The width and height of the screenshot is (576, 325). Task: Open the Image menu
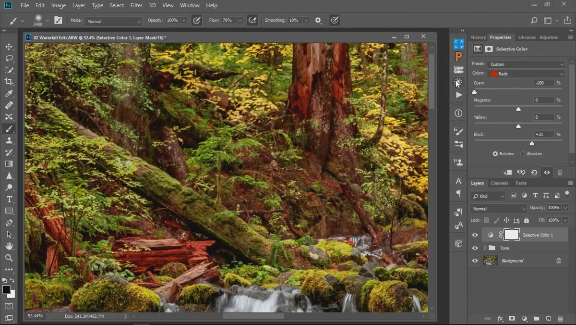(59, 5)
